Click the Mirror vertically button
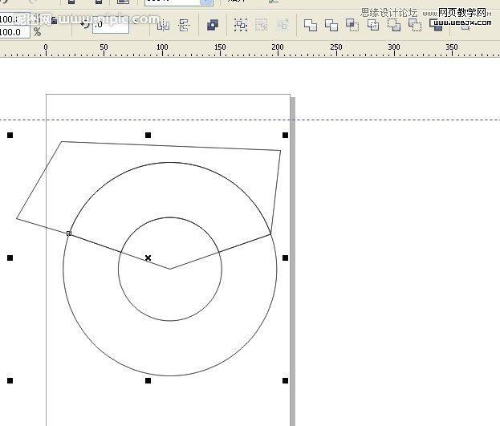This screenshot has height=426, width=500. pos(185,25)
